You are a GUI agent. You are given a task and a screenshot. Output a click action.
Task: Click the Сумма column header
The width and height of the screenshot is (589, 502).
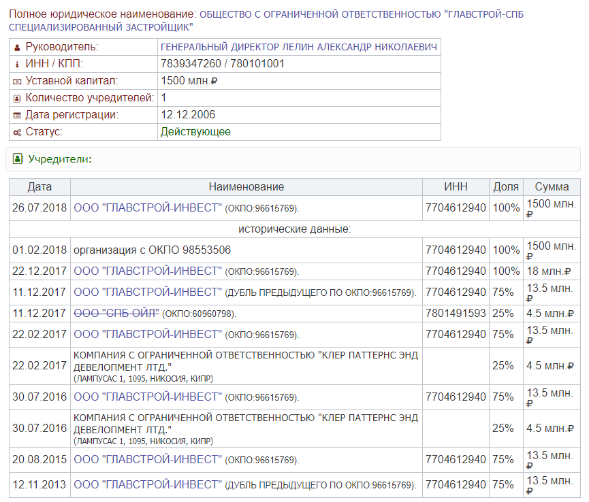[x=552, y=187]
